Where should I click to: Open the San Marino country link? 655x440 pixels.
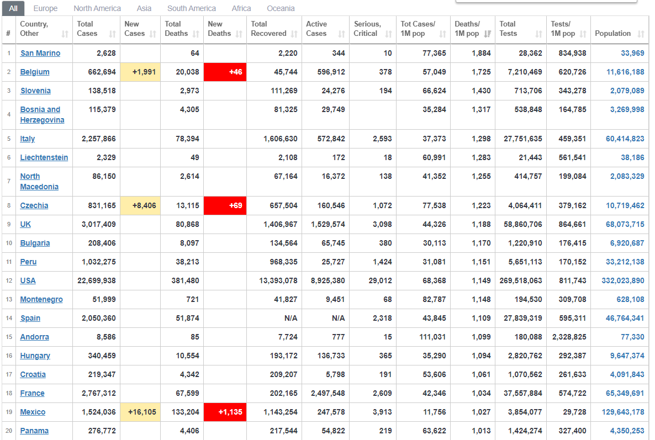point(40,53)
